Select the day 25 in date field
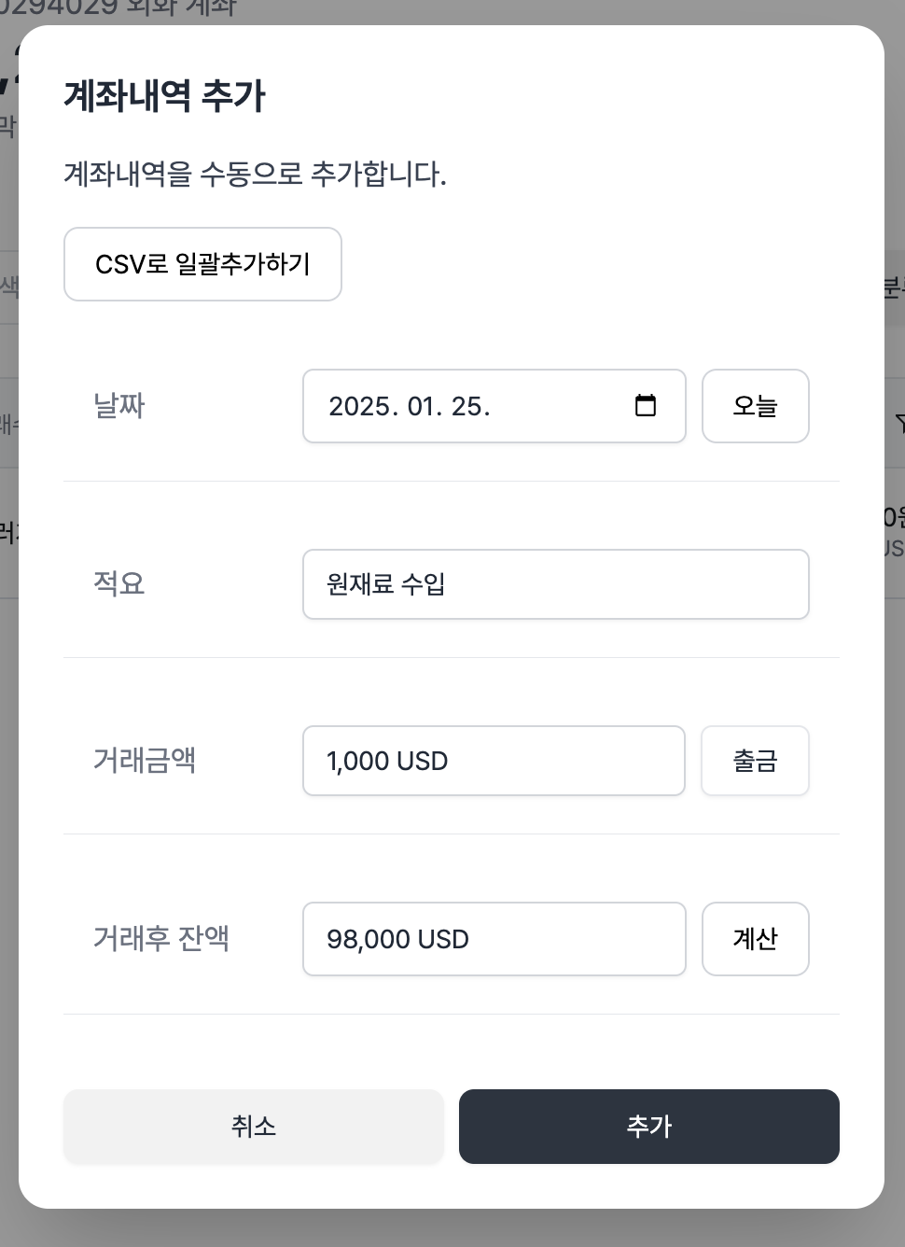905x1247 pixels. pos(466,407)
